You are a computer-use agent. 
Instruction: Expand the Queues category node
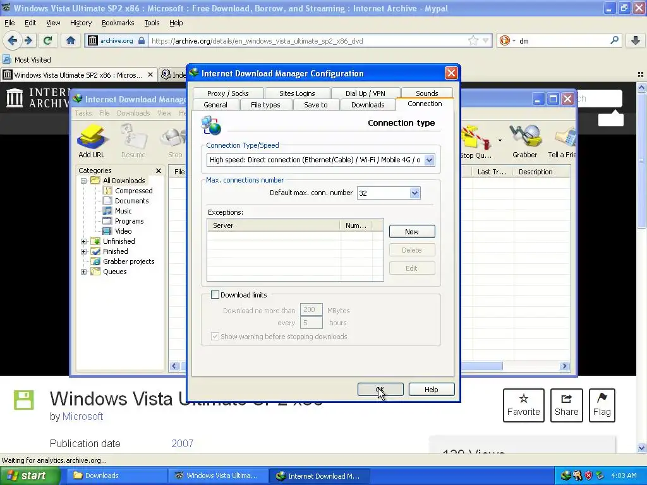(x=84, y=272)
